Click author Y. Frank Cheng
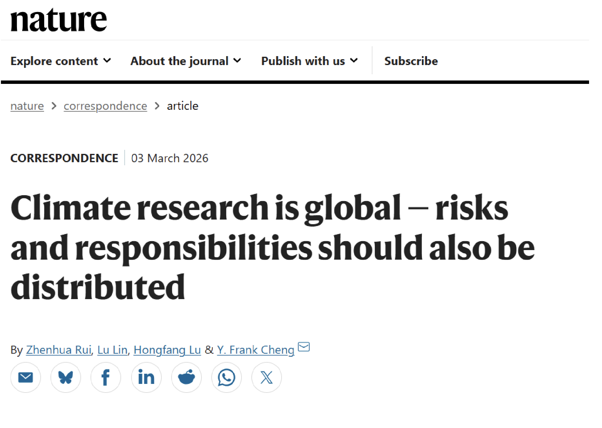Viewport: 602px width, 428px height. pos(255,350)
